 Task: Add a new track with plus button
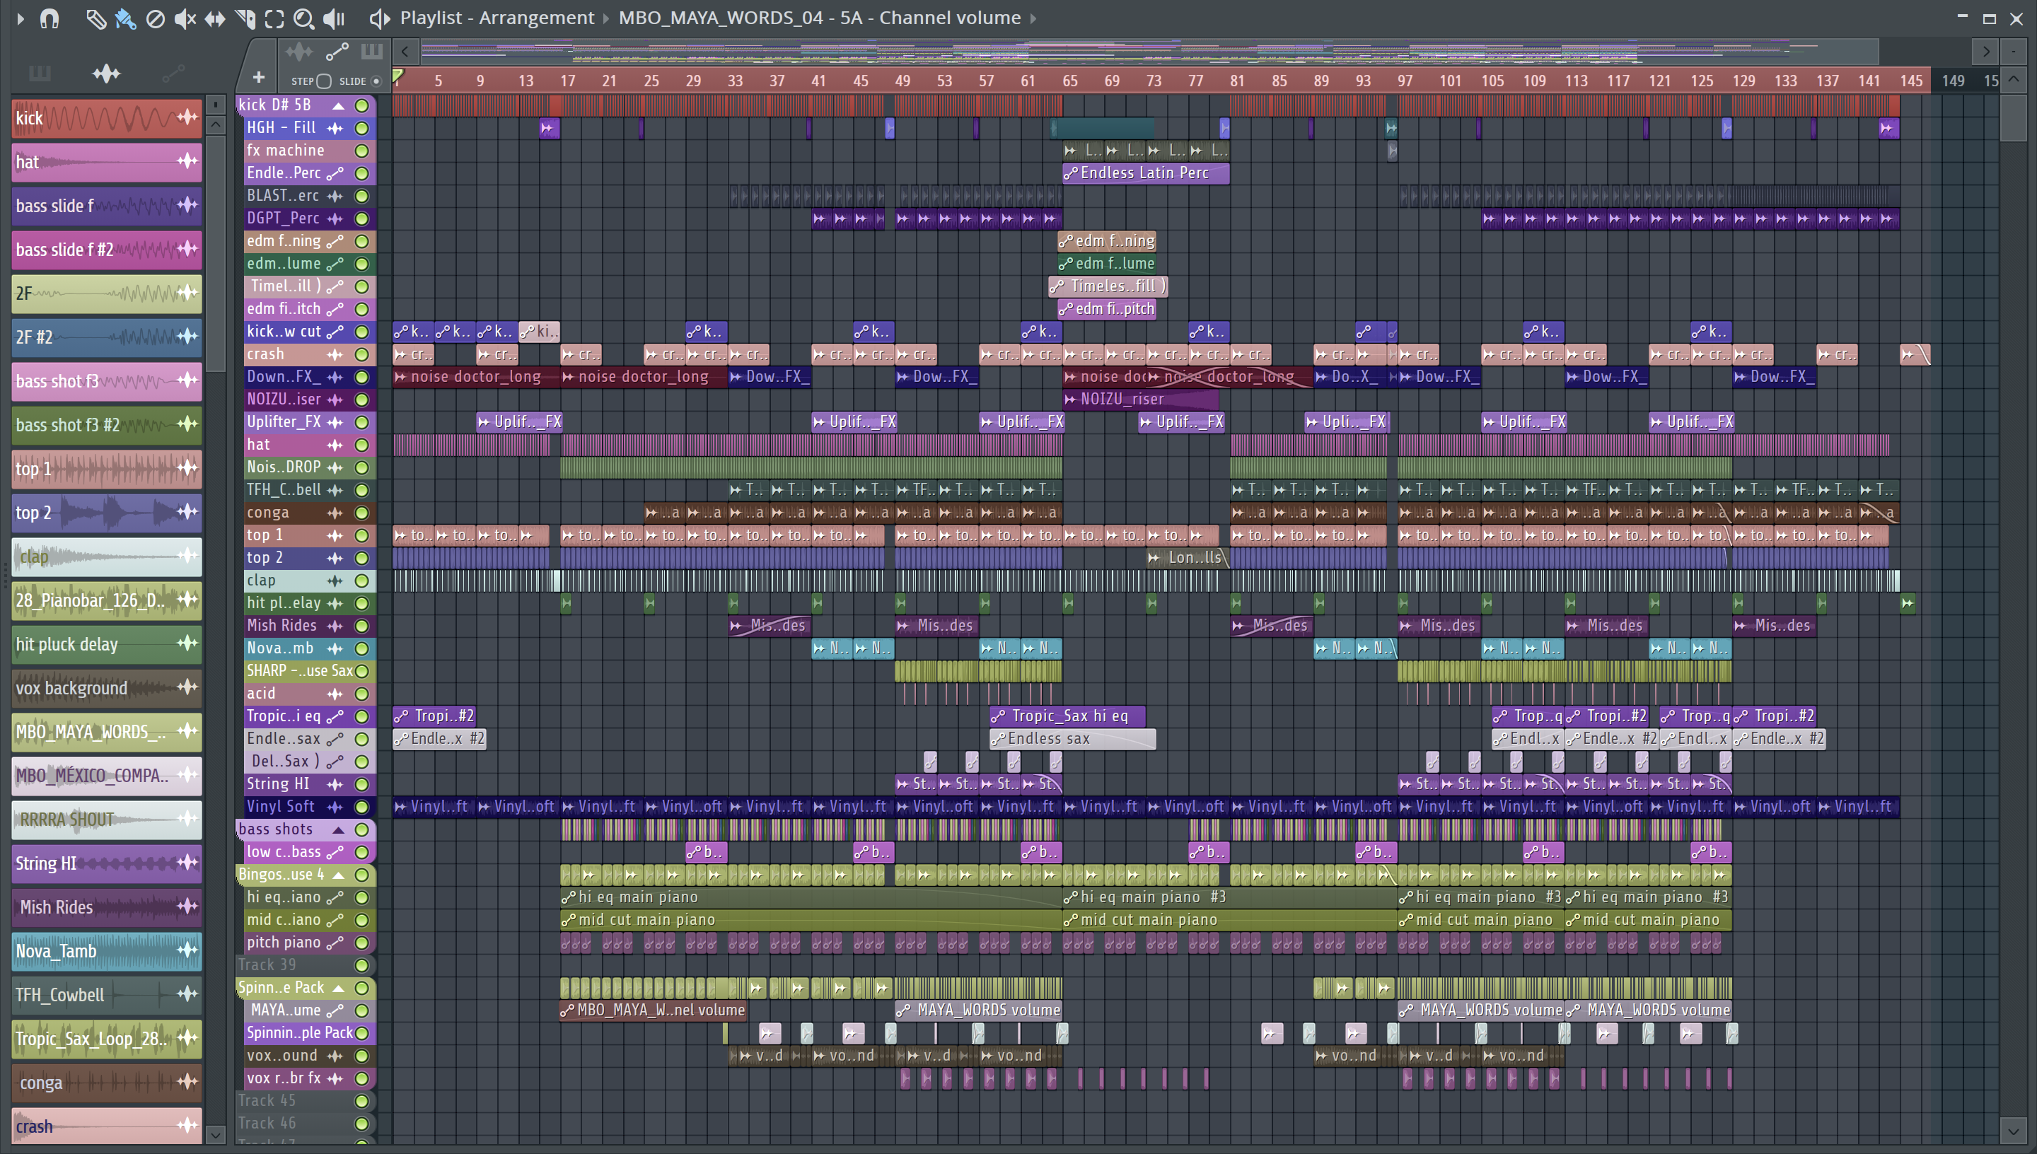[x=258, y=78]
